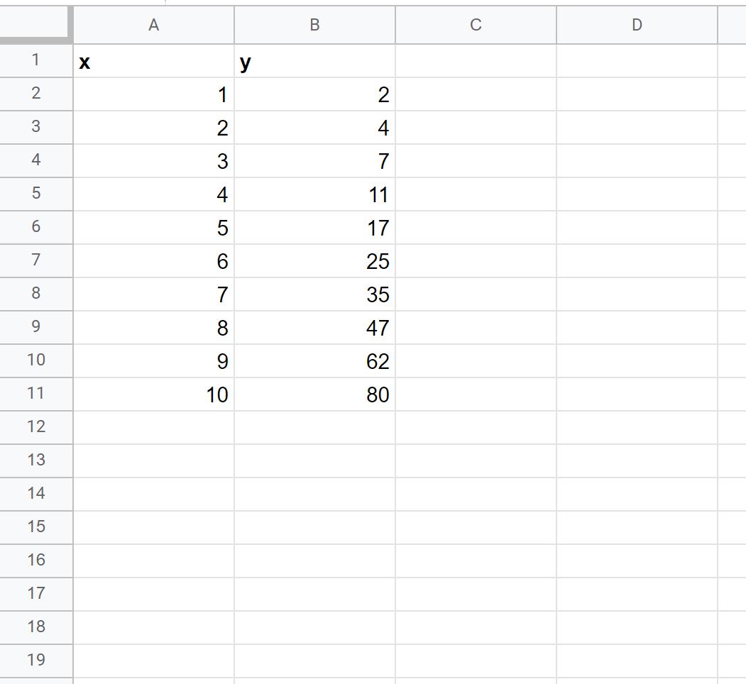This screenshot has width=746, height=684.
Task: Select the cell with value 80
Action: pyautogui.click(x=314, y=394)
